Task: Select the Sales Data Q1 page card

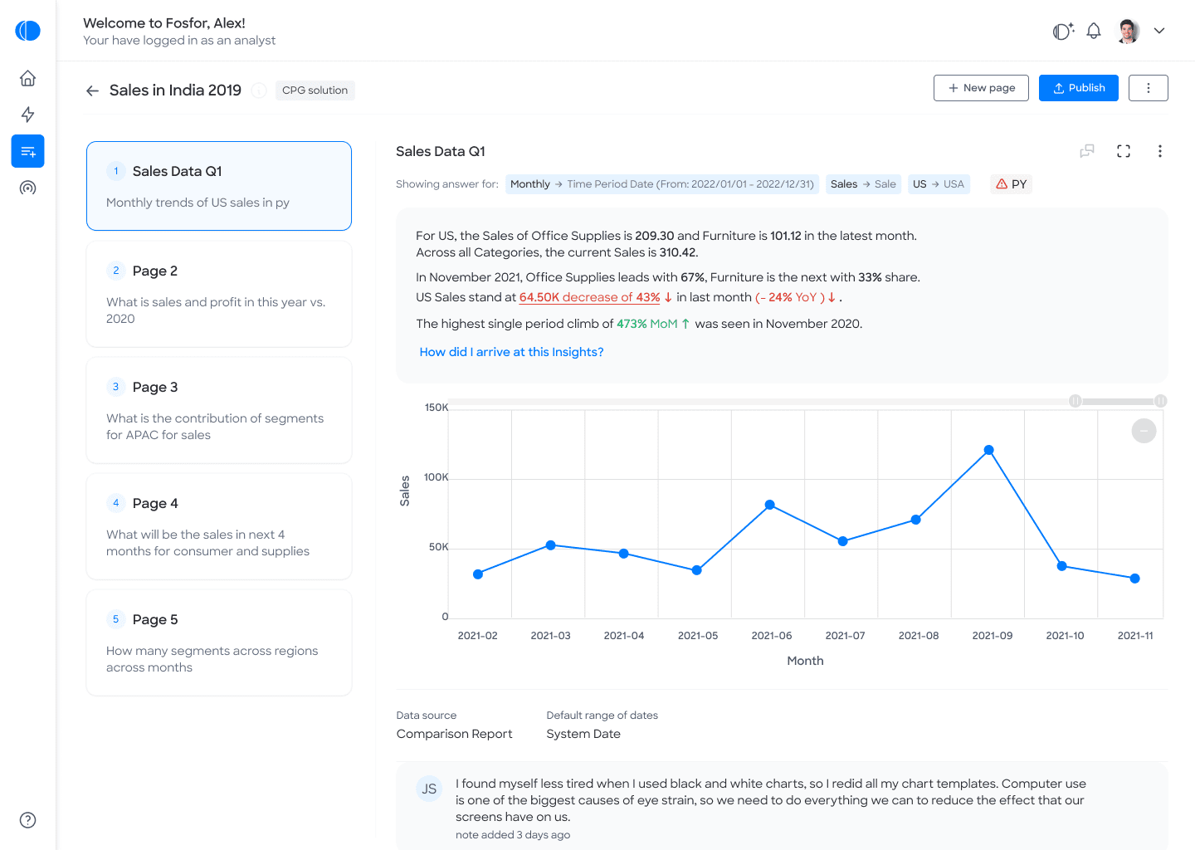Action: tap(219, 186)
